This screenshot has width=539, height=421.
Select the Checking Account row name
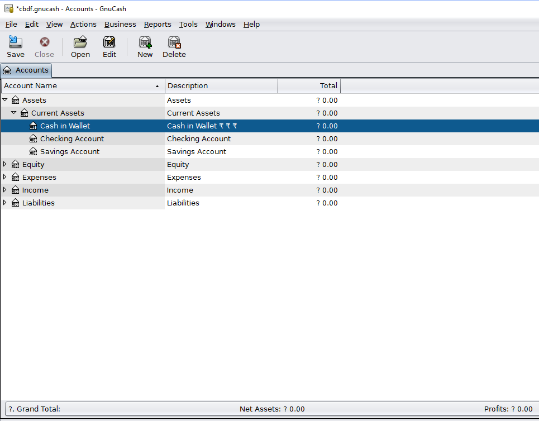tap(72, 138)
